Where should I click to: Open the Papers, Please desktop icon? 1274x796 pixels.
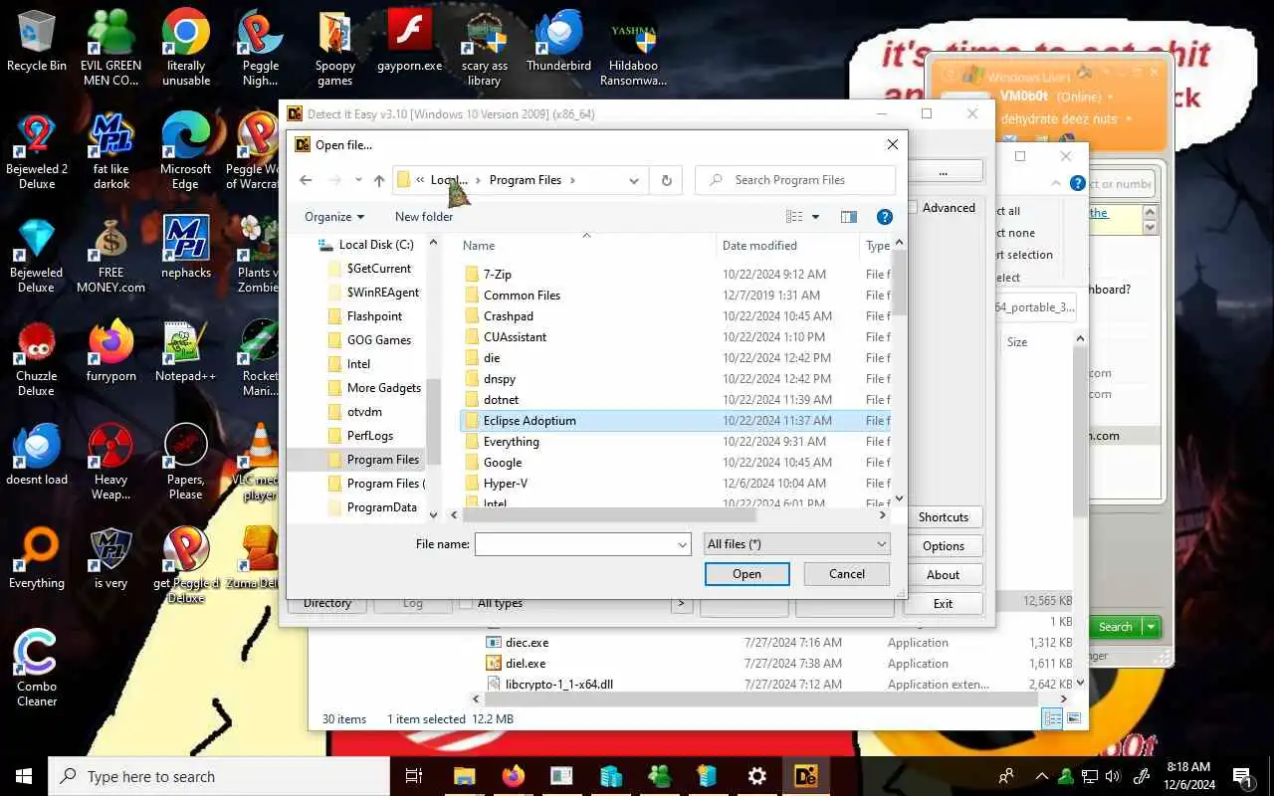coord(186,462)
